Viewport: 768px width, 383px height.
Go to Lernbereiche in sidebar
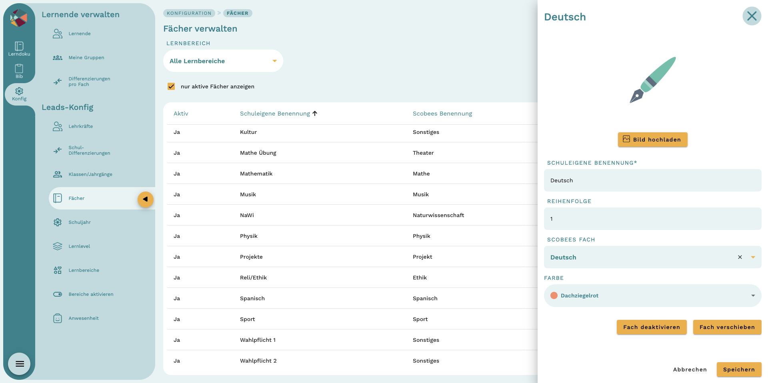[x=84, y=270]
